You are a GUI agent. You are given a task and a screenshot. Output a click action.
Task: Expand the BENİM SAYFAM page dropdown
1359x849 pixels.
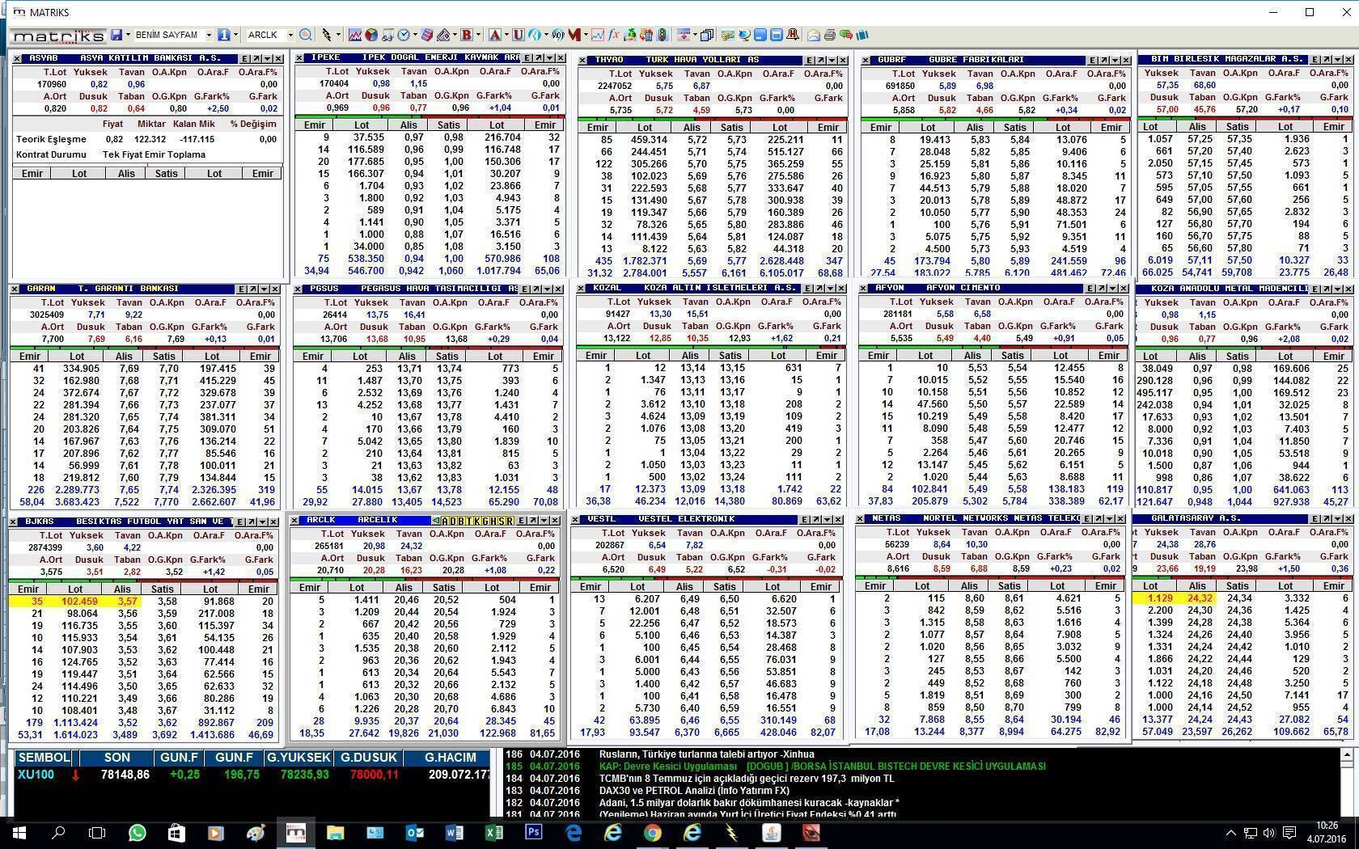point(209,35)
